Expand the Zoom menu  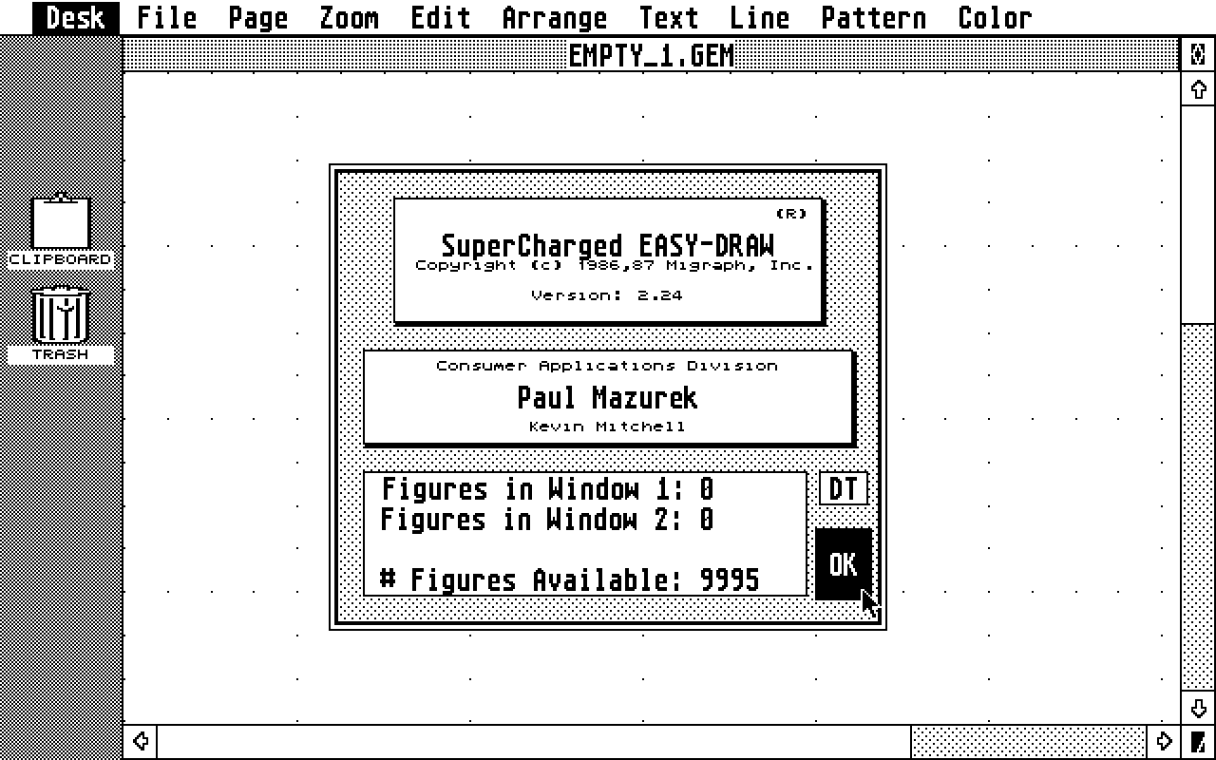point(349,18)
